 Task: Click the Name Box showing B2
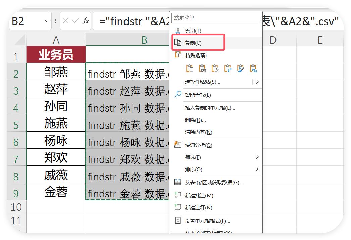click(x=31, y=21)
